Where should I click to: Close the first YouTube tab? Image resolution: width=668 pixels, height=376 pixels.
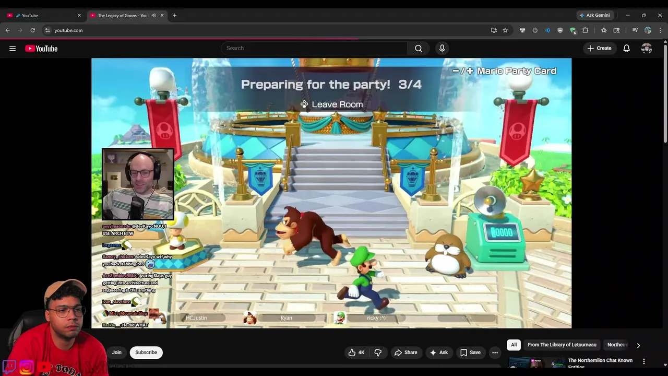[x=79, y=16]
